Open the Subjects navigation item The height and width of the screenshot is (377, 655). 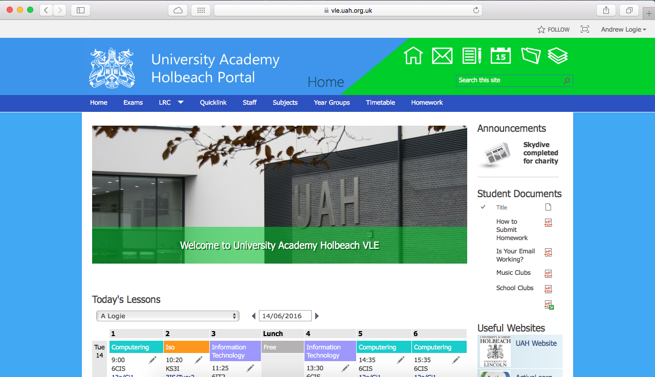click(285, 103)
